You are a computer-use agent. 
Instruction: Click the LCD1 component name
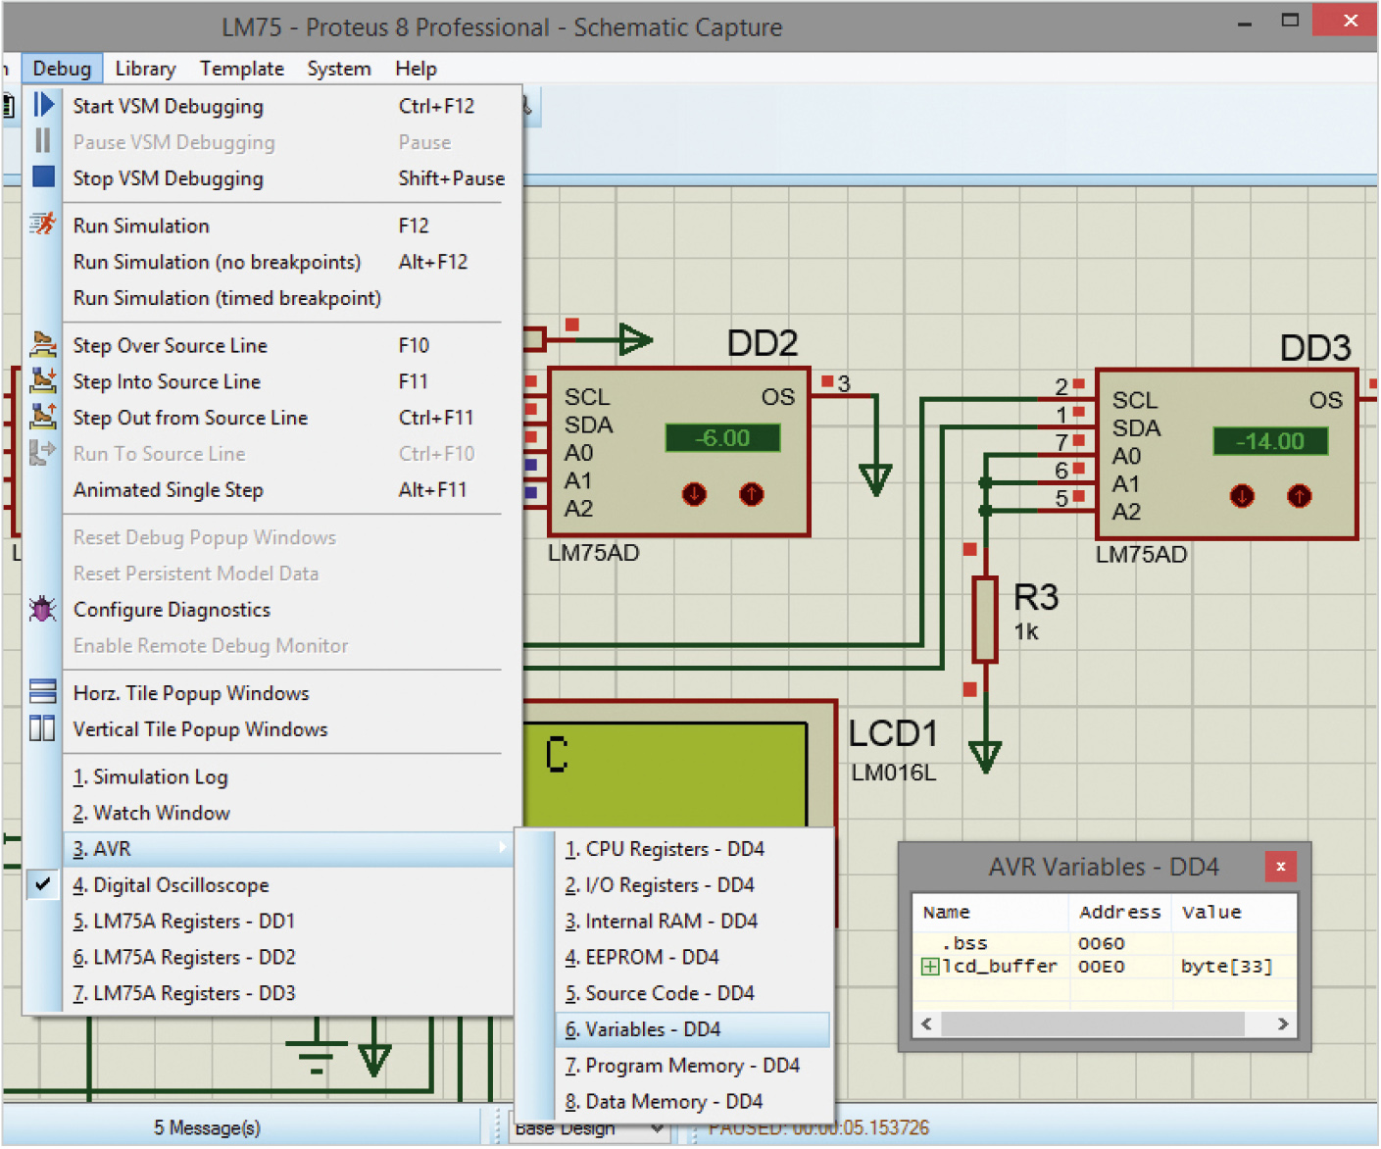(893, 733)
